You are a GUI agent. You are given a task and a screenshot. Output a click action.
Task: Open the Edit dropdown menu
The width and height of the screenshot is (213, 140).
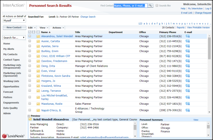[x=32, y=28]
